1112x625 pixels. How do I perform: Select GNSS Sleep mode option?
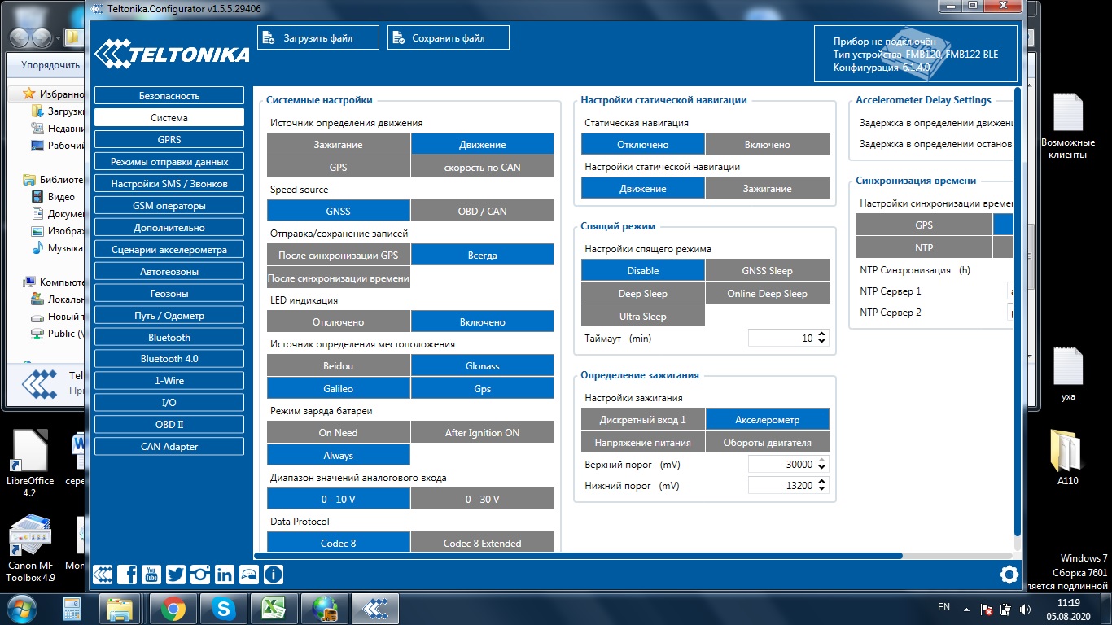click(767, 271)
